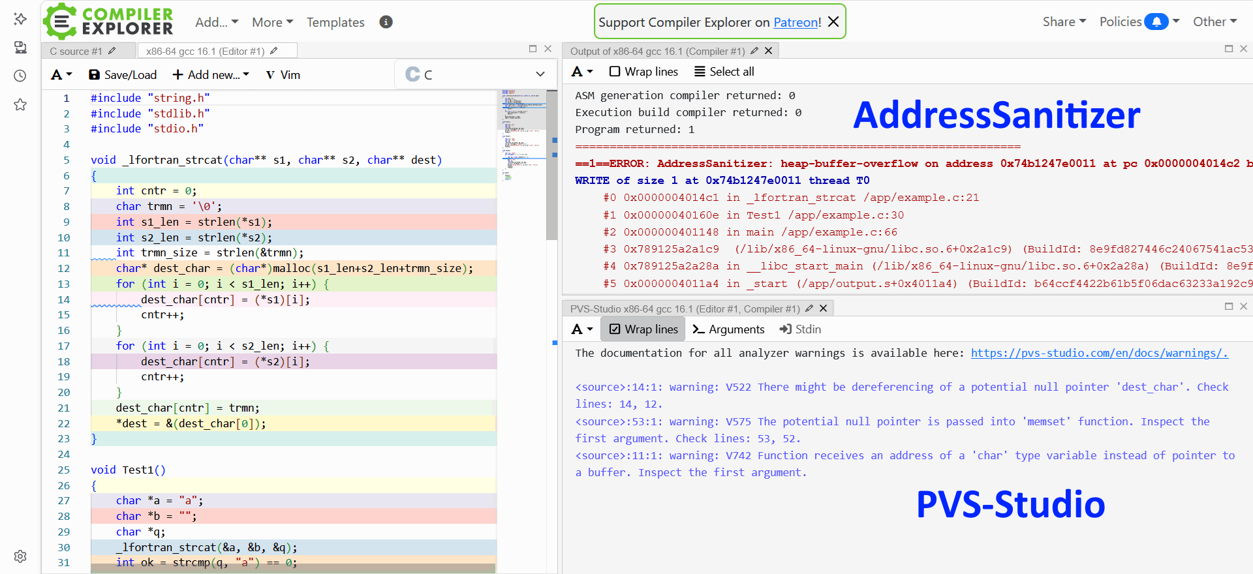Screen dimensions: 1253x574
Task: Click stack frame #2 main example.c:66
Action: [x=750, y=232]
